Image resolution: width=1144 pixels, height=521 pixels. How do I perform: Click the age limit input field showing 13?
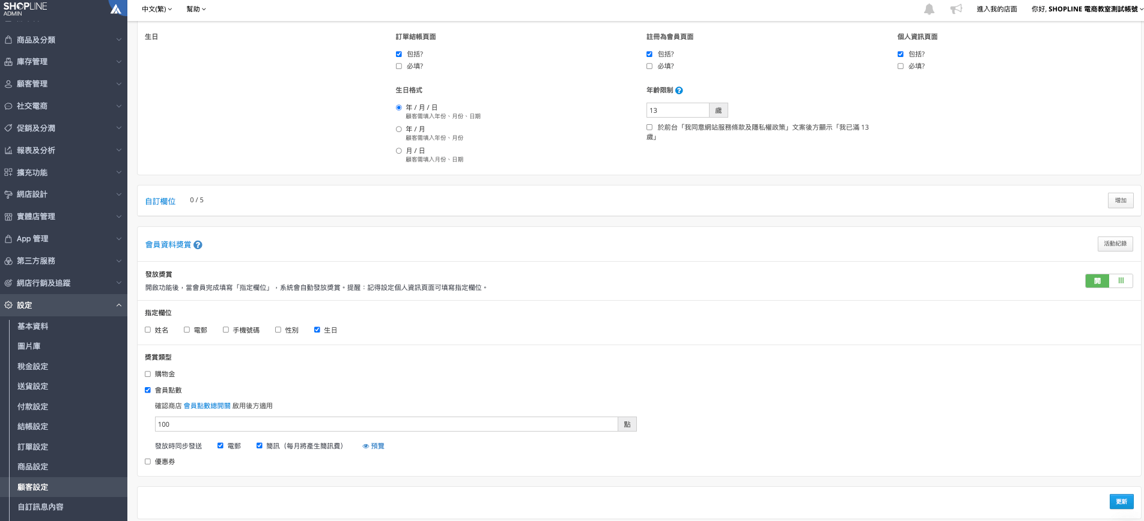[678, 110]
